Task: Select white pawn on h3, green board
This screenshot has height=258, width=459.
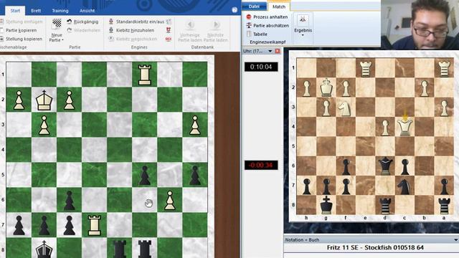Action: coord(194,125)
